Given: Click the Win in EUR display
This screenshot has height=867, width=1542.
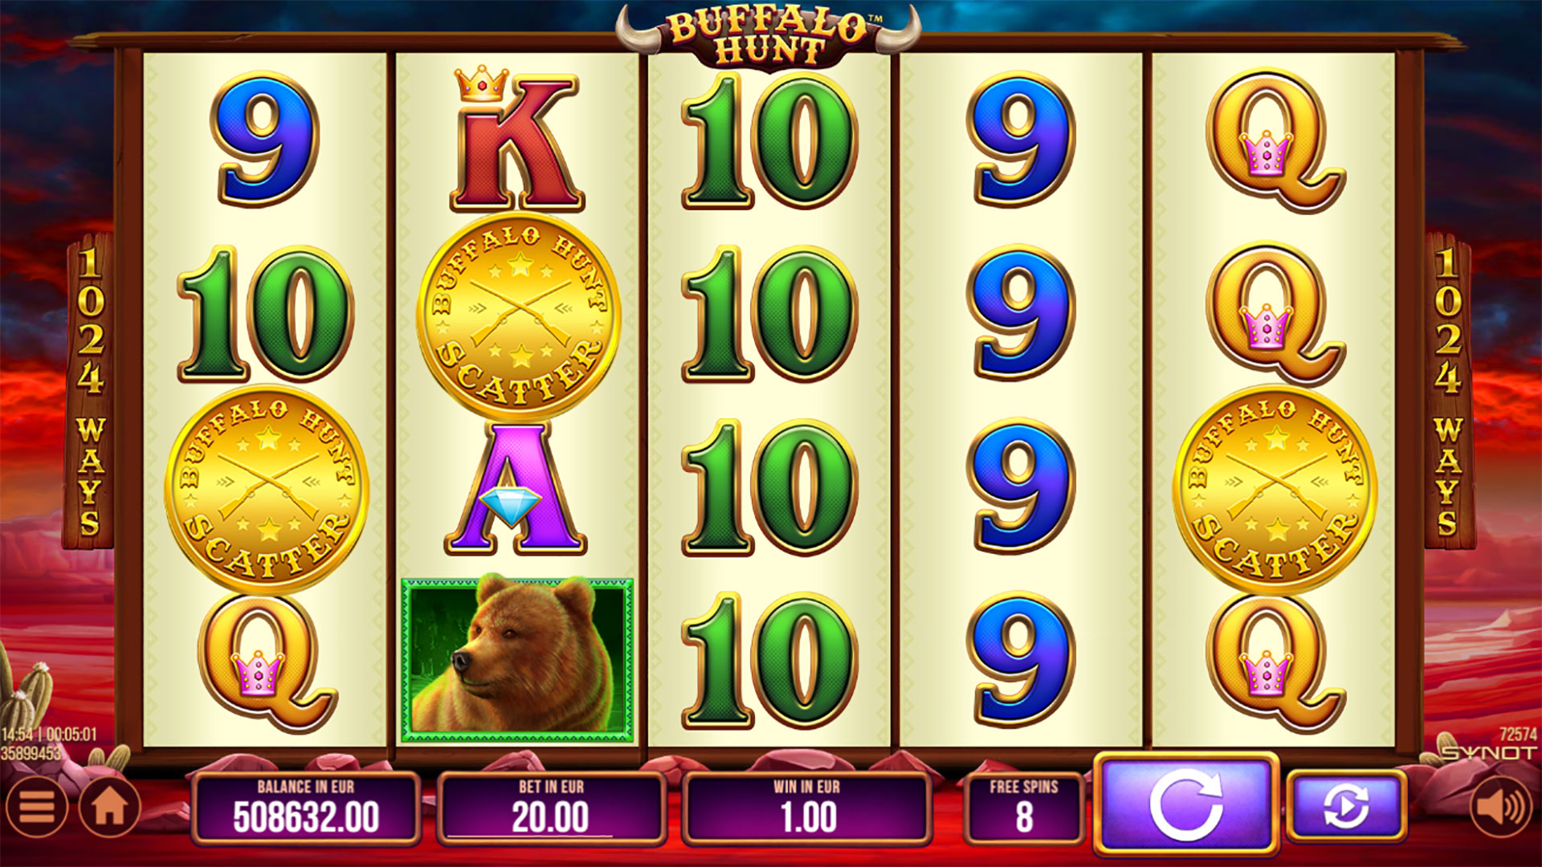Looking at the screenshot, I should click(x=807, y=808).
